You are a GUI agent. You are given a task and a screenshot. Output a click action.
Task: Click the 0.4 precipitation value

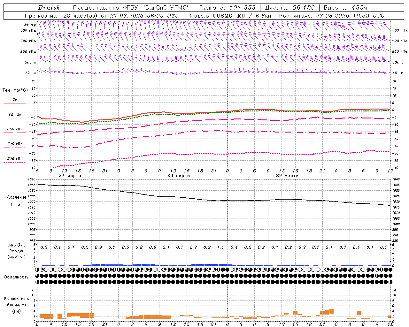tap(234, 247)
